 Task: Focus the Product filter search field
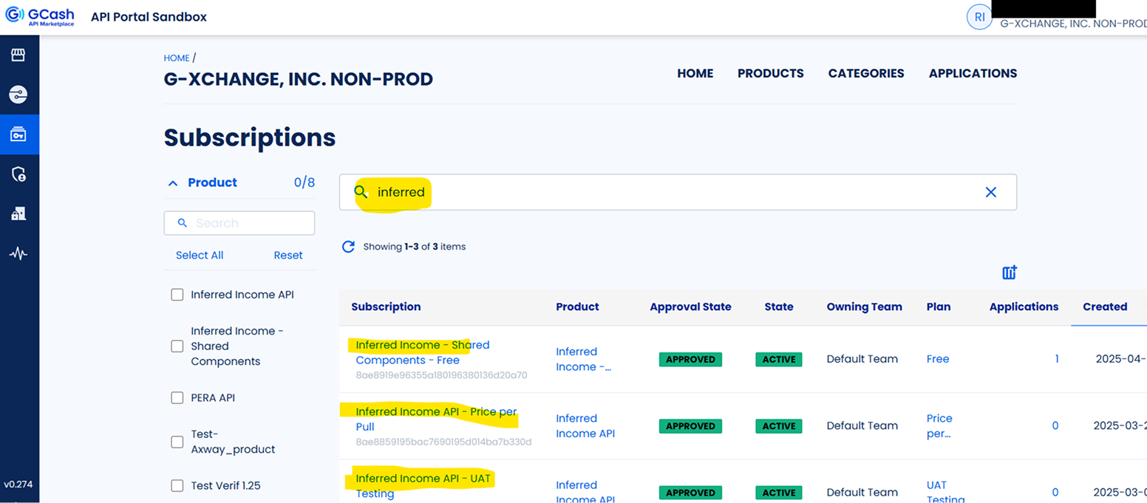coord(239,223)
